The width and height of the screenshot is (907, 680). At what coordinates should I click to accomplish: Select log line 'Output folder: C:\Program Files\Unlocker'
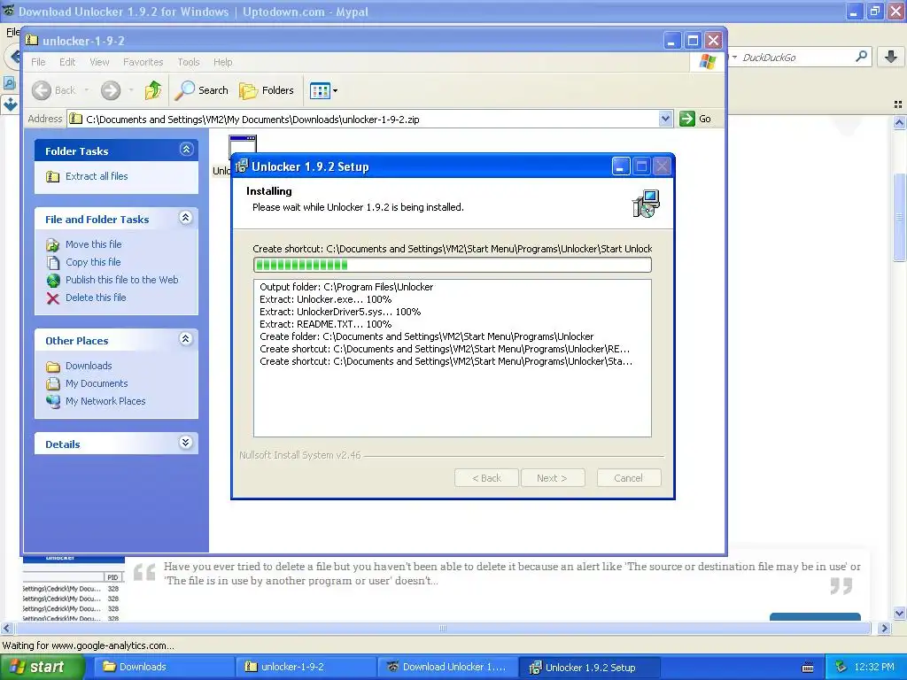pyautogui.click(x=346, y=287)
